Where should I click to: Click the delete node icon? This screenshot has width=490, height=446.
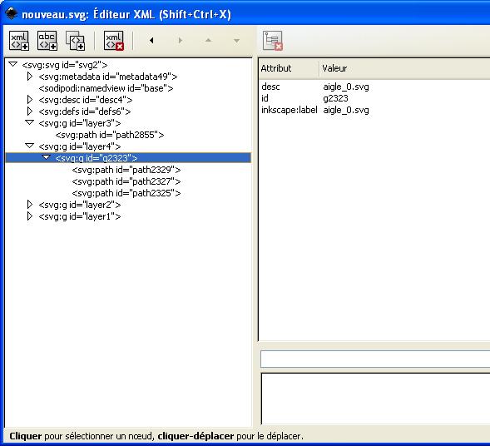coord(114,41)
